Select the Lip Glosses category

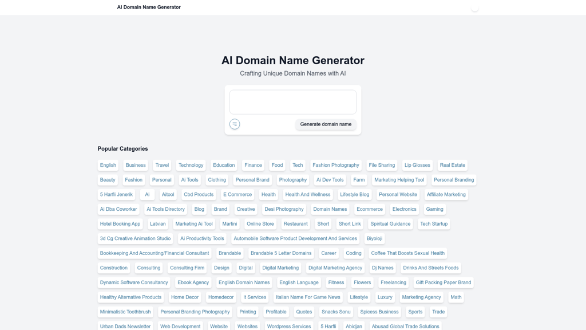(x=417, y=165)
